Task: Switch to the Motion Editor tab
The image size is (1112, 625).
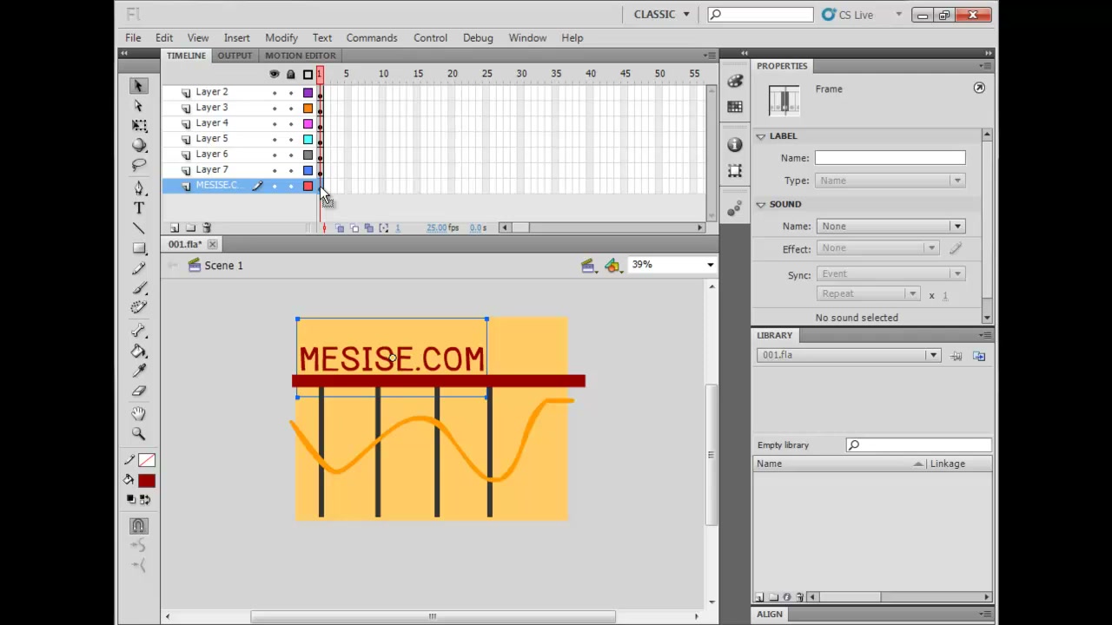Action: [300, 56]
